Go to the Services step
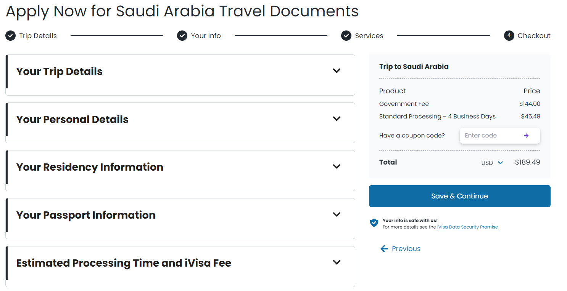Viewport: 567px width, 291px height. [369, 36]
